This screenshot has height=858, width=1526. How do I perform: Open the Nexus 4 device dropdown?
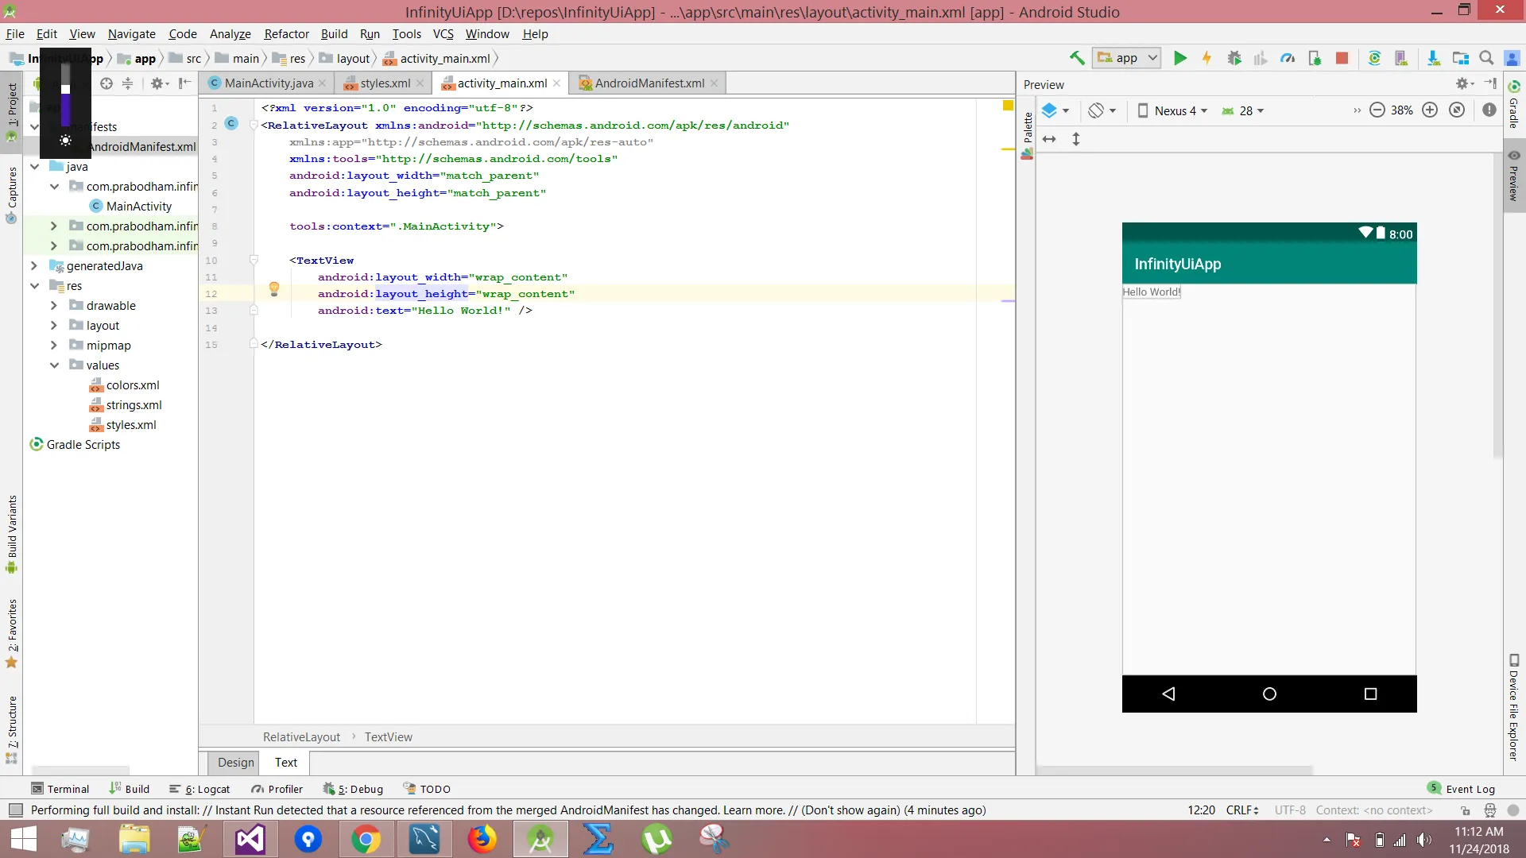tap(1173, 111)
